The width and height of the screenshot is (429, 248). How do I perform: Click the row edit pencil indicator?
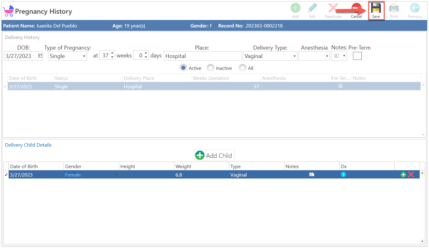click(6, 175)
